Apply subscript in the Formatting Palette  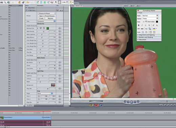tap(157, 25)
